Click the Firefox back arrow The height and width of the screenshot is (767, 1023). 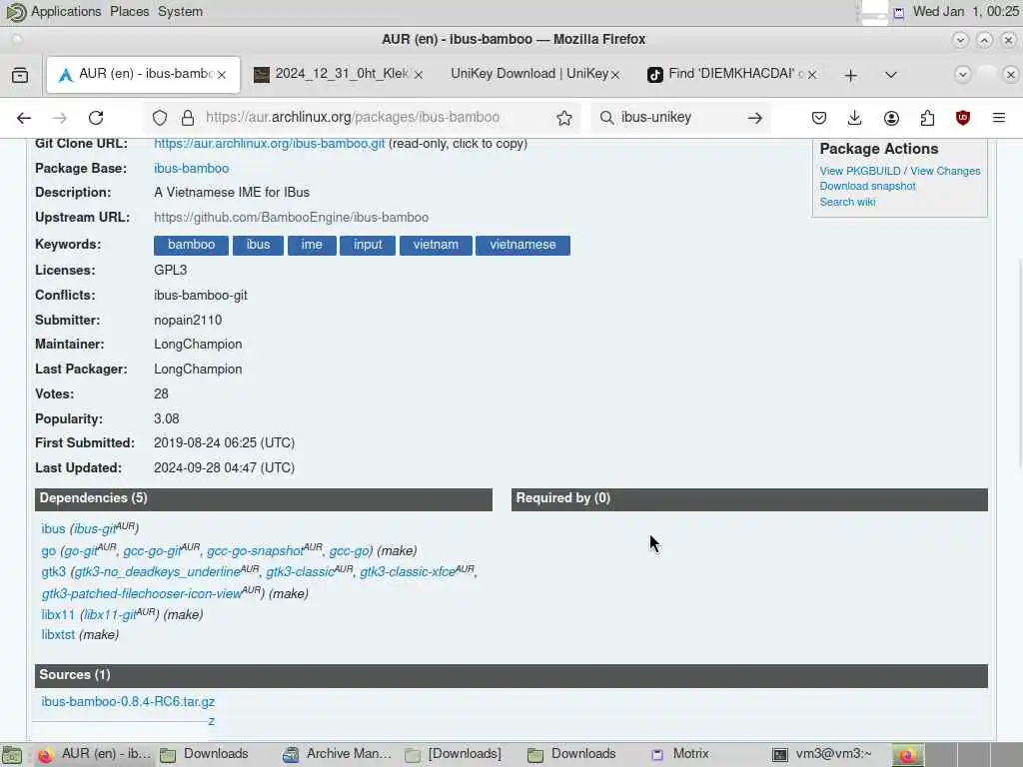coord(24,118)
